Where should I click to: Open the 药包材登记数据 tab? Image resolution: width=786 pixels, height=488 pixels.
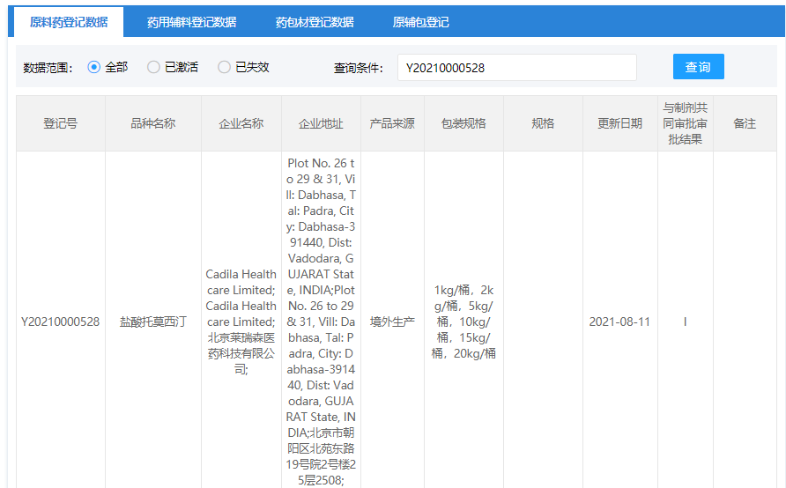pyautogui.click(x=315, y=22)
